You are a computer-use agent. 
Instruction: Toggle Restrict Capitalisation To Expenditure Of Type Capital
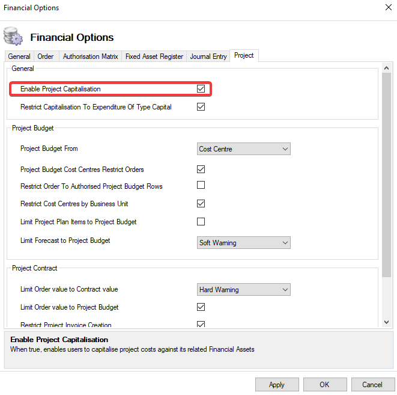point(201,107)
